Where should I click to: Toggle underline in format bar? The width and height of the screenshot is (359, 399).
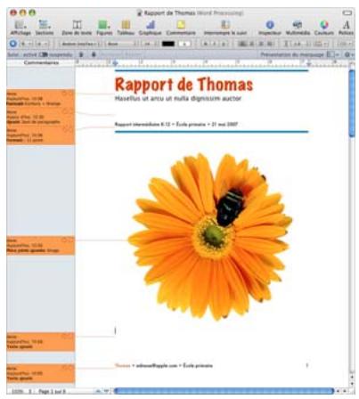[224, 44]
